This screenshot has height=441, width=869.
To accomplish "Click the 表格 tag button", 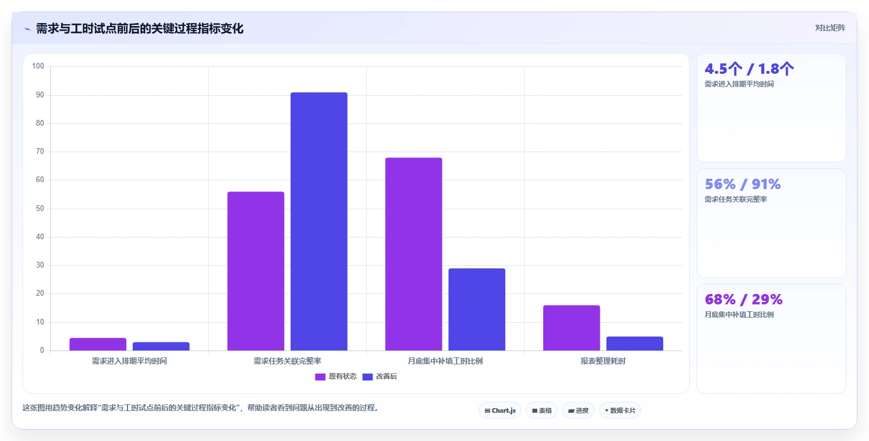I will [541, 410].
